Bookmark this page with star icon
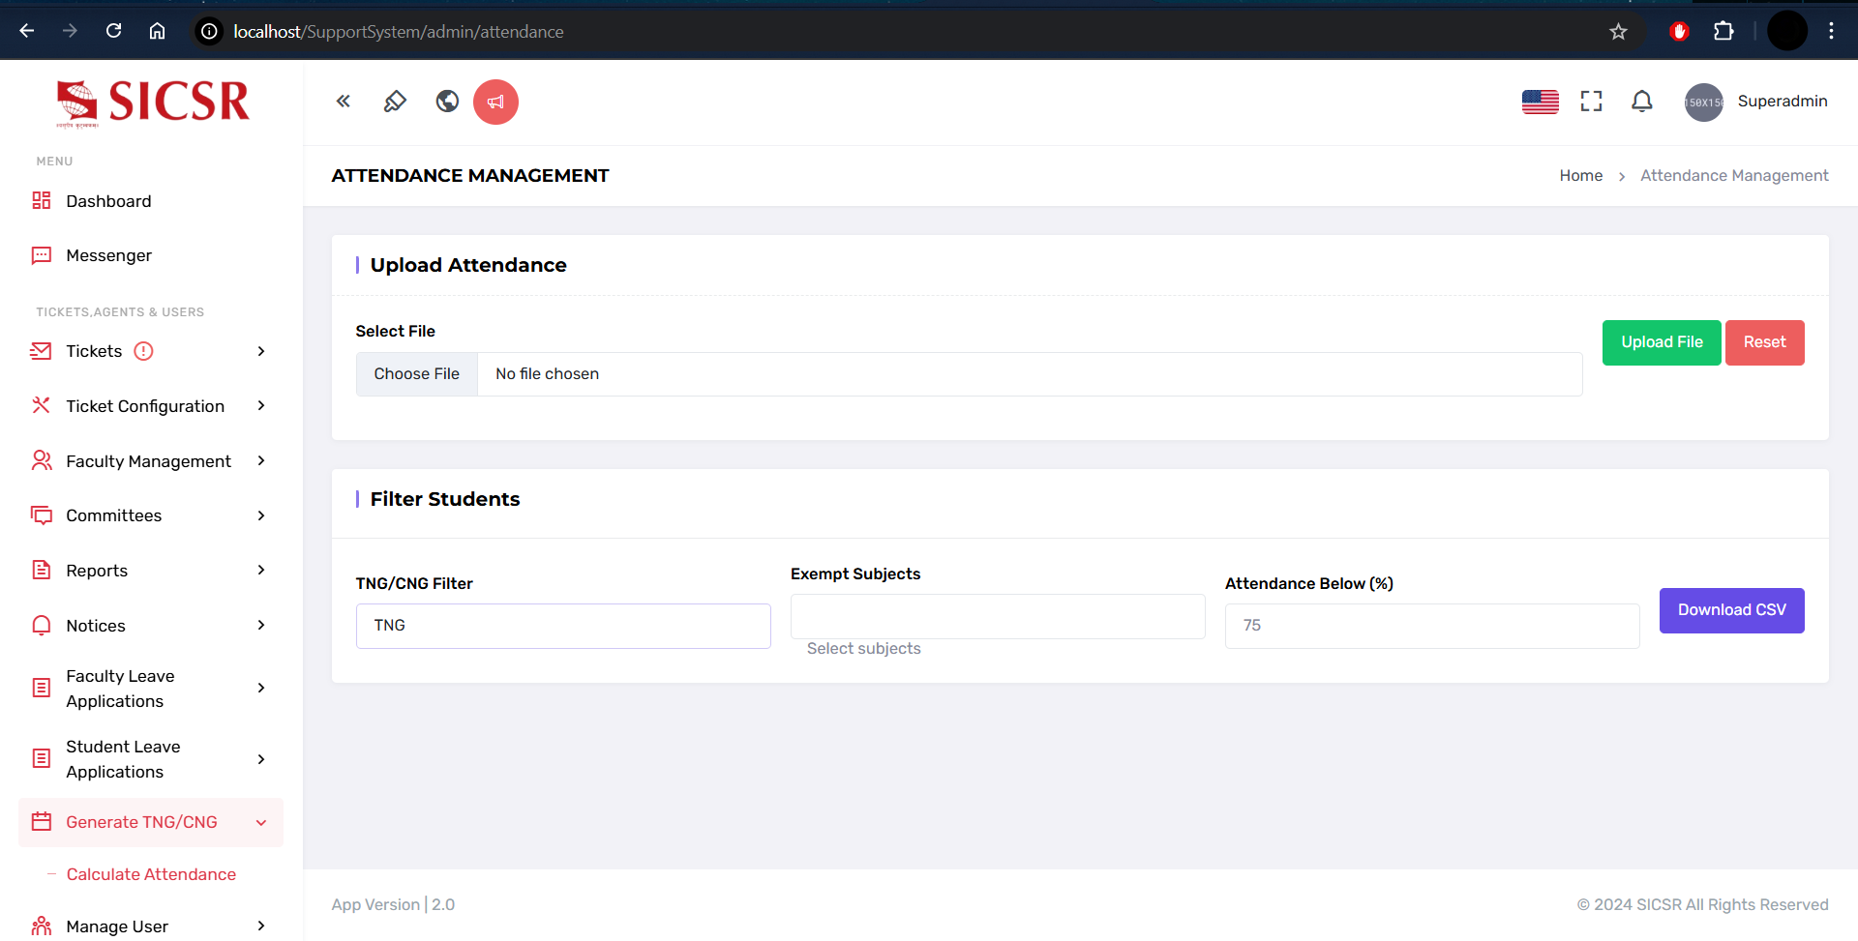Screen dimensions: 1858x941 pyautogui.click(x=1618, y=32)
